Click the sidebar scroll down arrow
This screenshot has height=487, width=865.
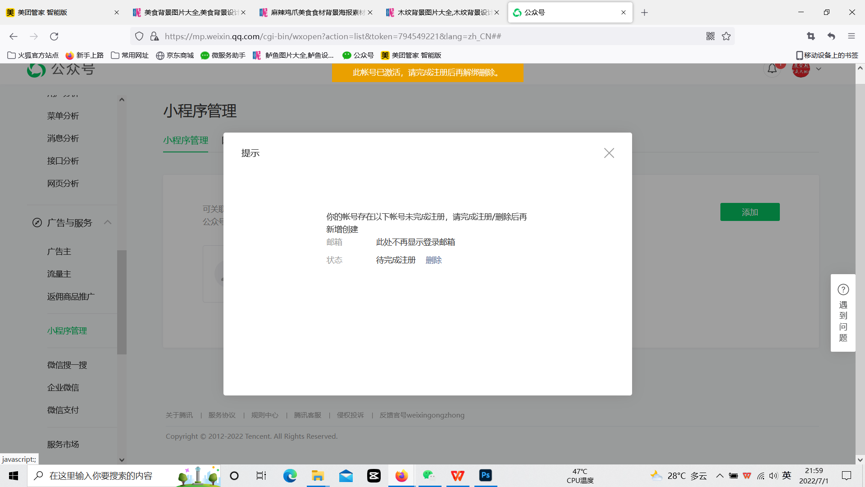[x=122, y=460]
